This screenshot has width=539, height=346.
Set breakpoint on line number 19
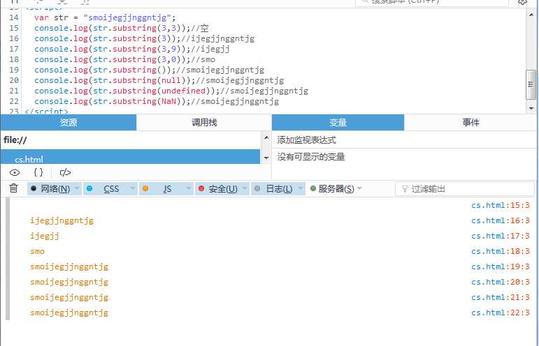pos(14,70)
